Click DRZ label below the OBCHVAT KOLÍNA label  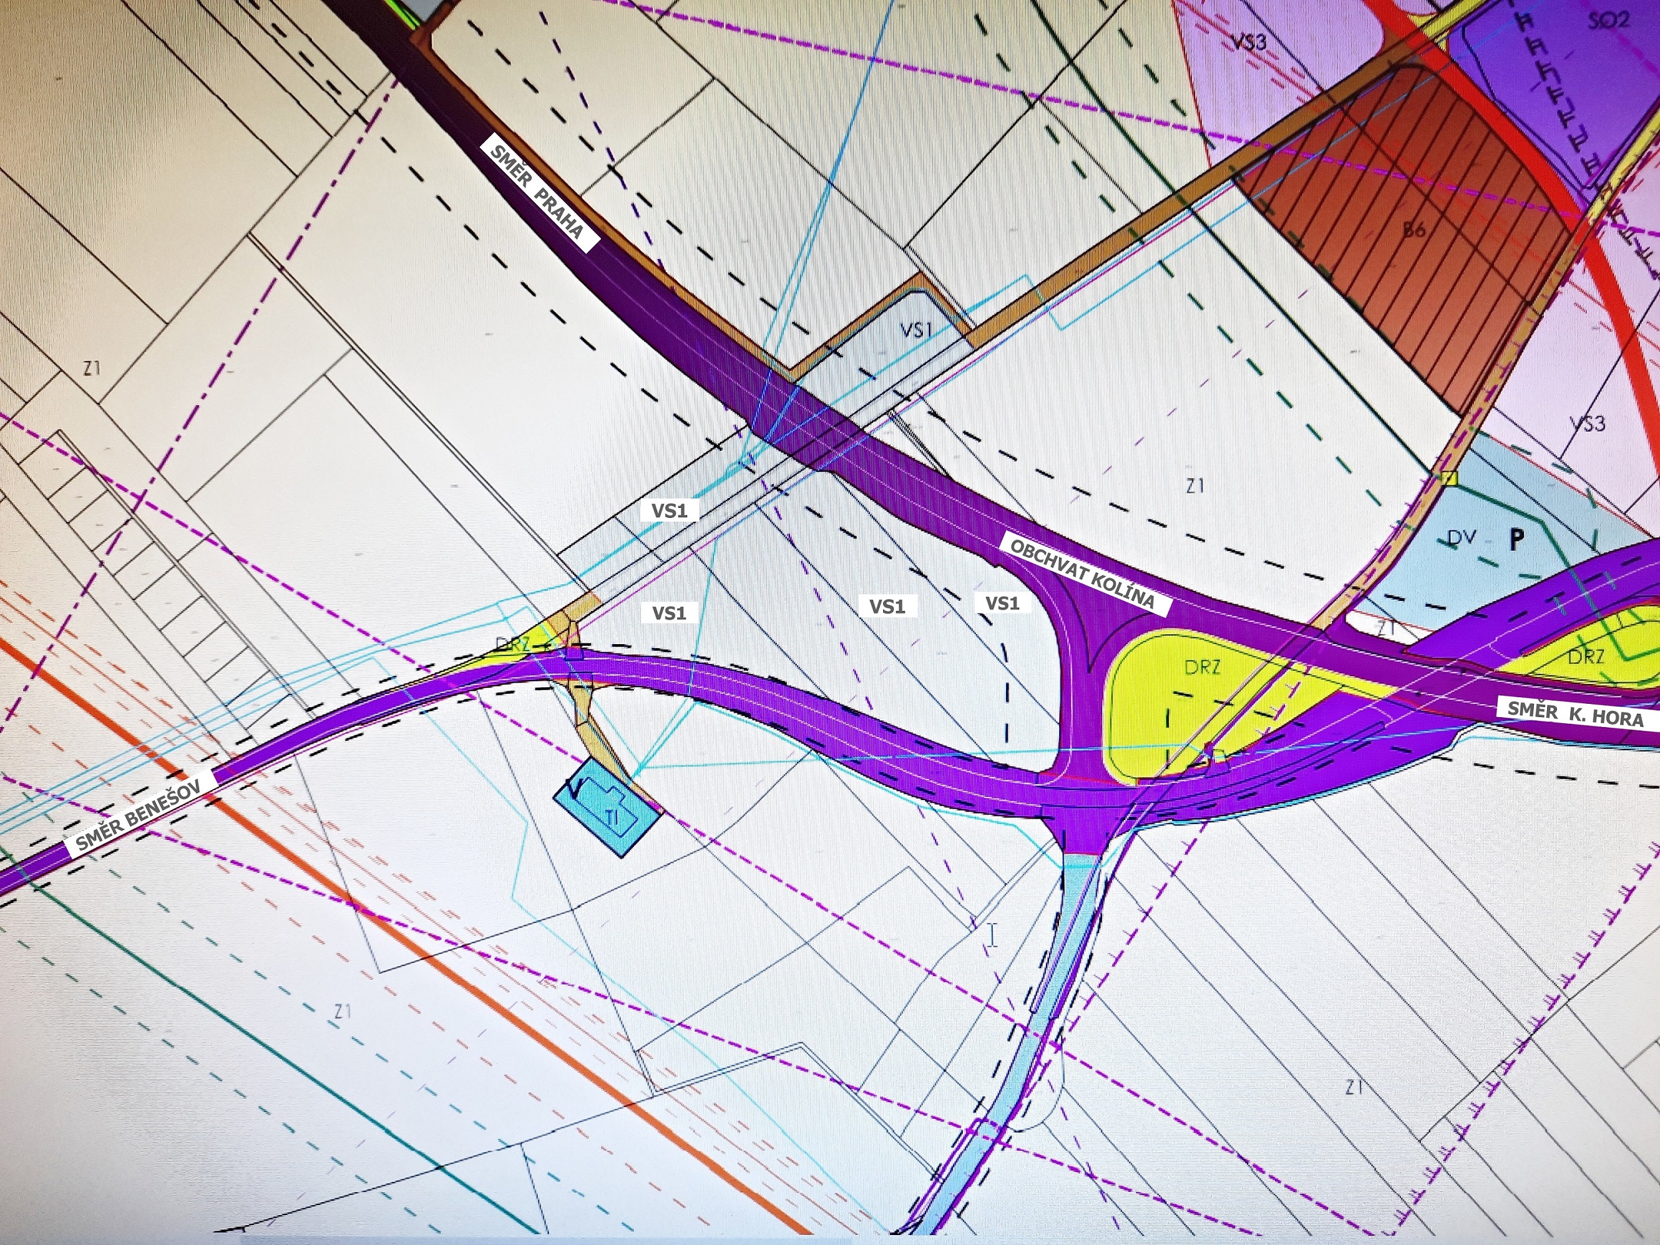(1201, 665)
